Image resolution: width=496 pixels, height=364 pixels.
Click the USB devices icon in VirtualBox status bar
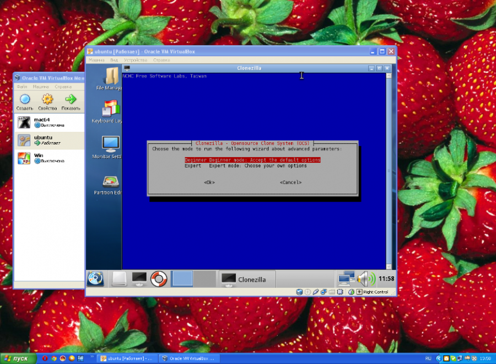tap(315, 292)
